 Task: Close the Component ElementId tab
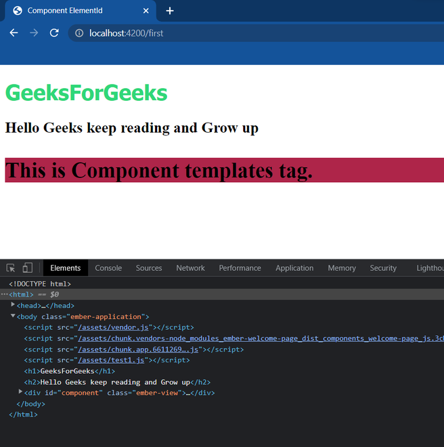(146, 11)
